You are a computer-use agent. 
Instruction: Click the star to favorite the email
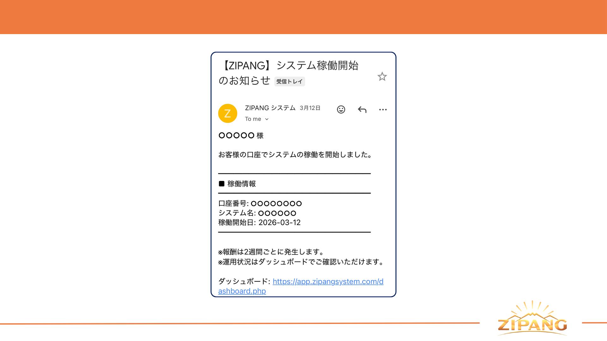[382, 77]
